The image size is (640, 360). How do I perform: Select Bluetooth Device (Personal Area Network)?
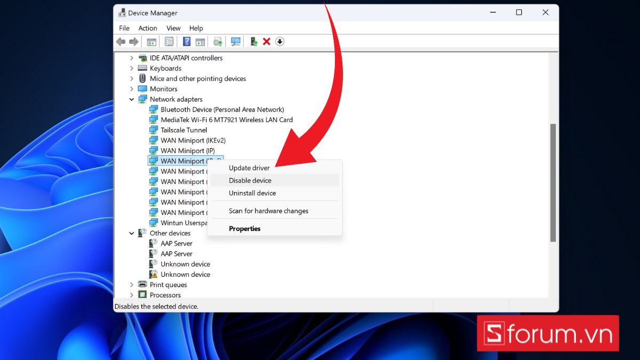pyautogui.click(x=222, y=109)
